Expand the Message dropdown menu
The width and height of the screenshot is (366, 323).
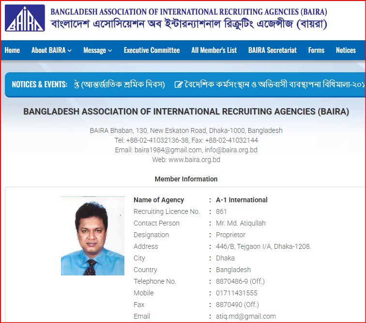(97, 50)
